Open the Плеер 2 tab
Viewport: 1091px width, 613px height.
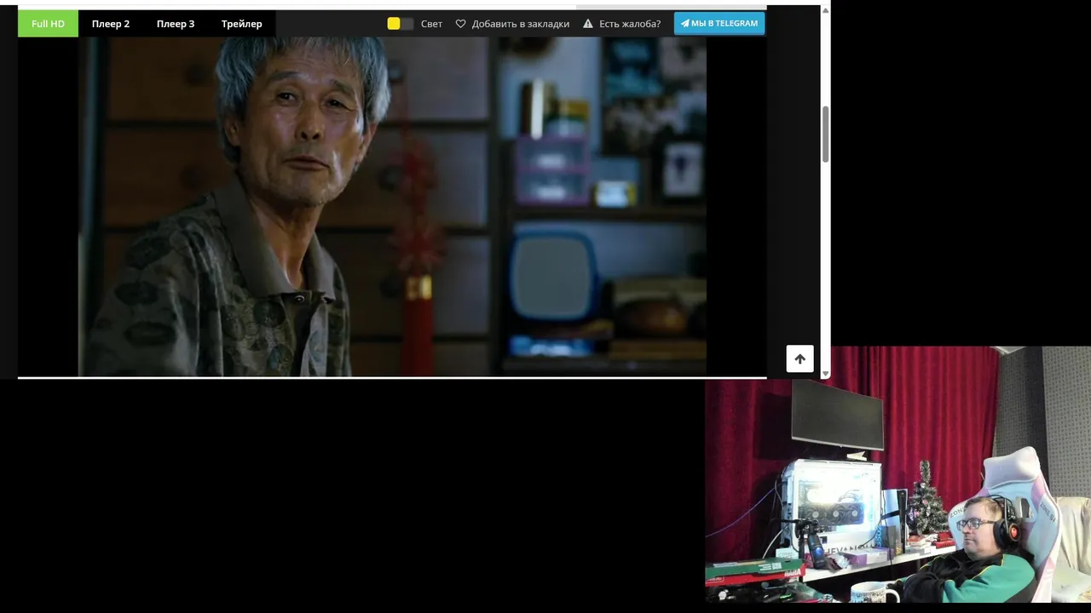[111, 24]
